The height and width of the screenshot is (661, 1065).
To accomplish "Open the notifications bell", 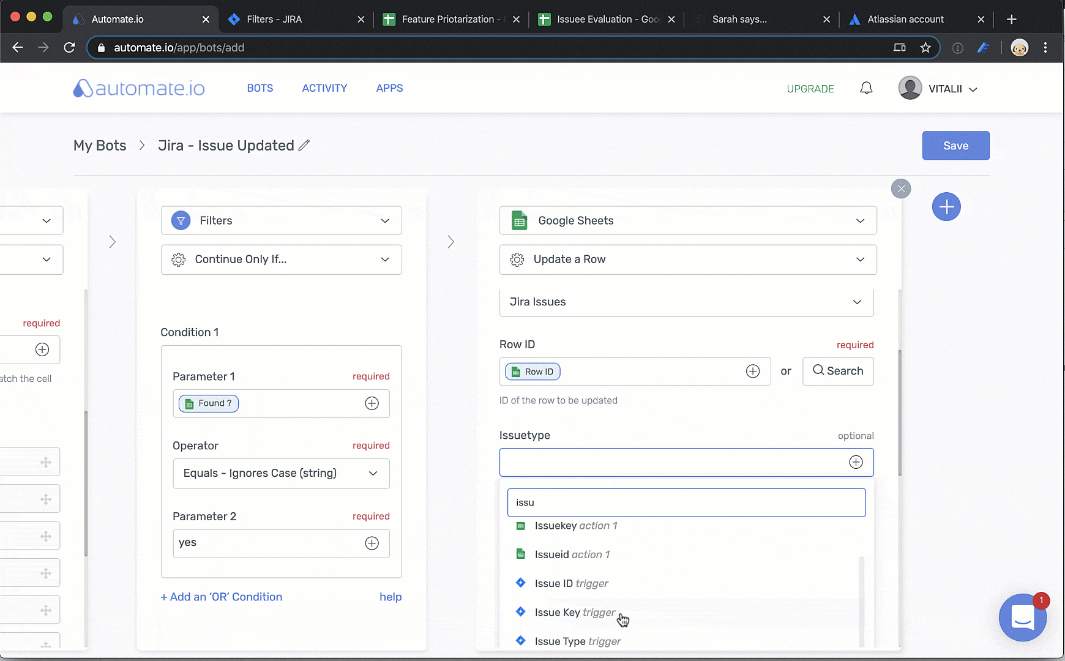I will pyautogui.click(x=866, y=88).
